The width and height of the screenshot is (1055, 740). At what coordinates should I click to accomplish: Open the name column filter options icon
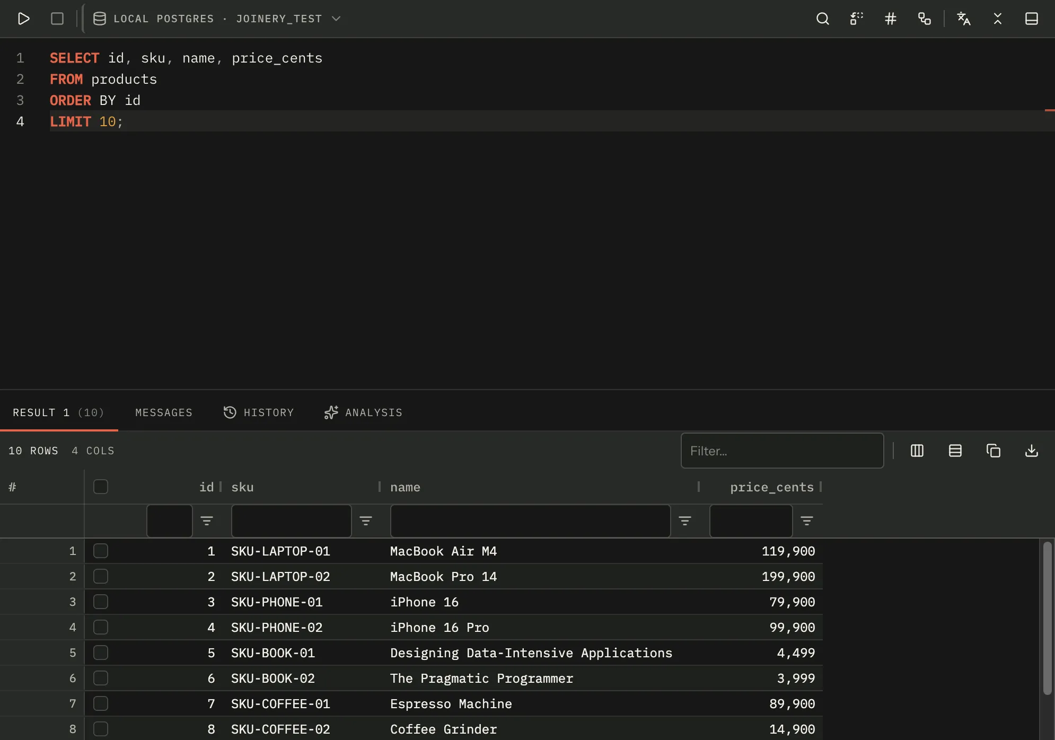pos(685,521)
